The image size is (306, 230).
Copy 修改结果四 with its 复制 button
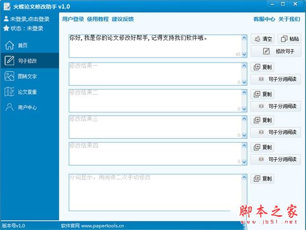(x=263, y=147)
